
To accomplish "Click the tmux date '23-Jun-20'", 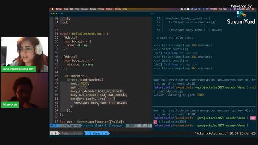I will (248, 133).
